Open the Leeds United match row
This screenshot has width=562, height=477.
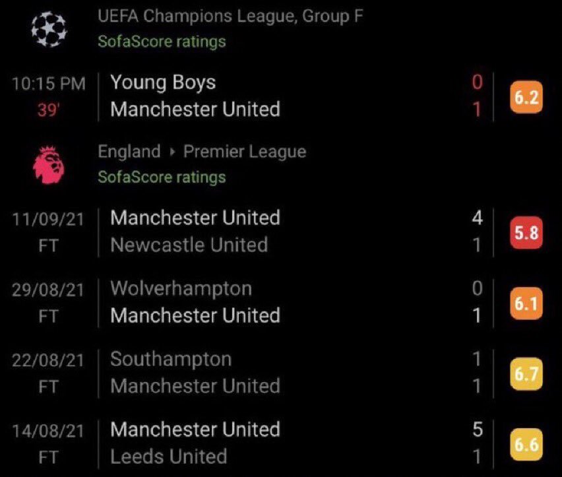tap(168, 457)
